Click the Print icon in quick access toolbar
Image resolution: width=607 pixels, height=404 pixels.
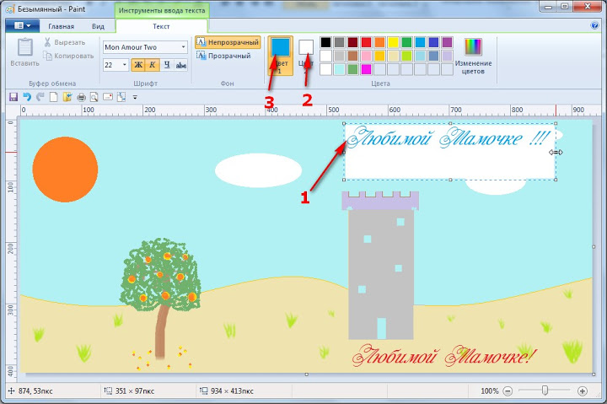pyautogui.click(x=81, y=97)
